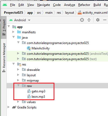Image resolution: width=108 pixels, height=116 pixels.
Task: Click the Android Studio logo icon
Action: point(5,5)
